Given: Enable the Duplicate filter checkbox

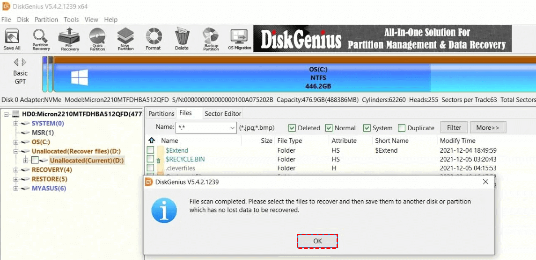Looking at the screenshot, I should pyautogui.click(x=402, y=128).
